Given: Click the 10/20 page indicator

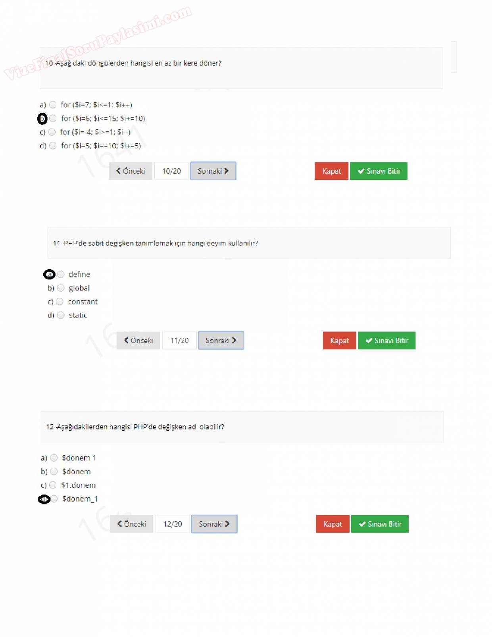Looking at the screenshot, I should (171, 171).
